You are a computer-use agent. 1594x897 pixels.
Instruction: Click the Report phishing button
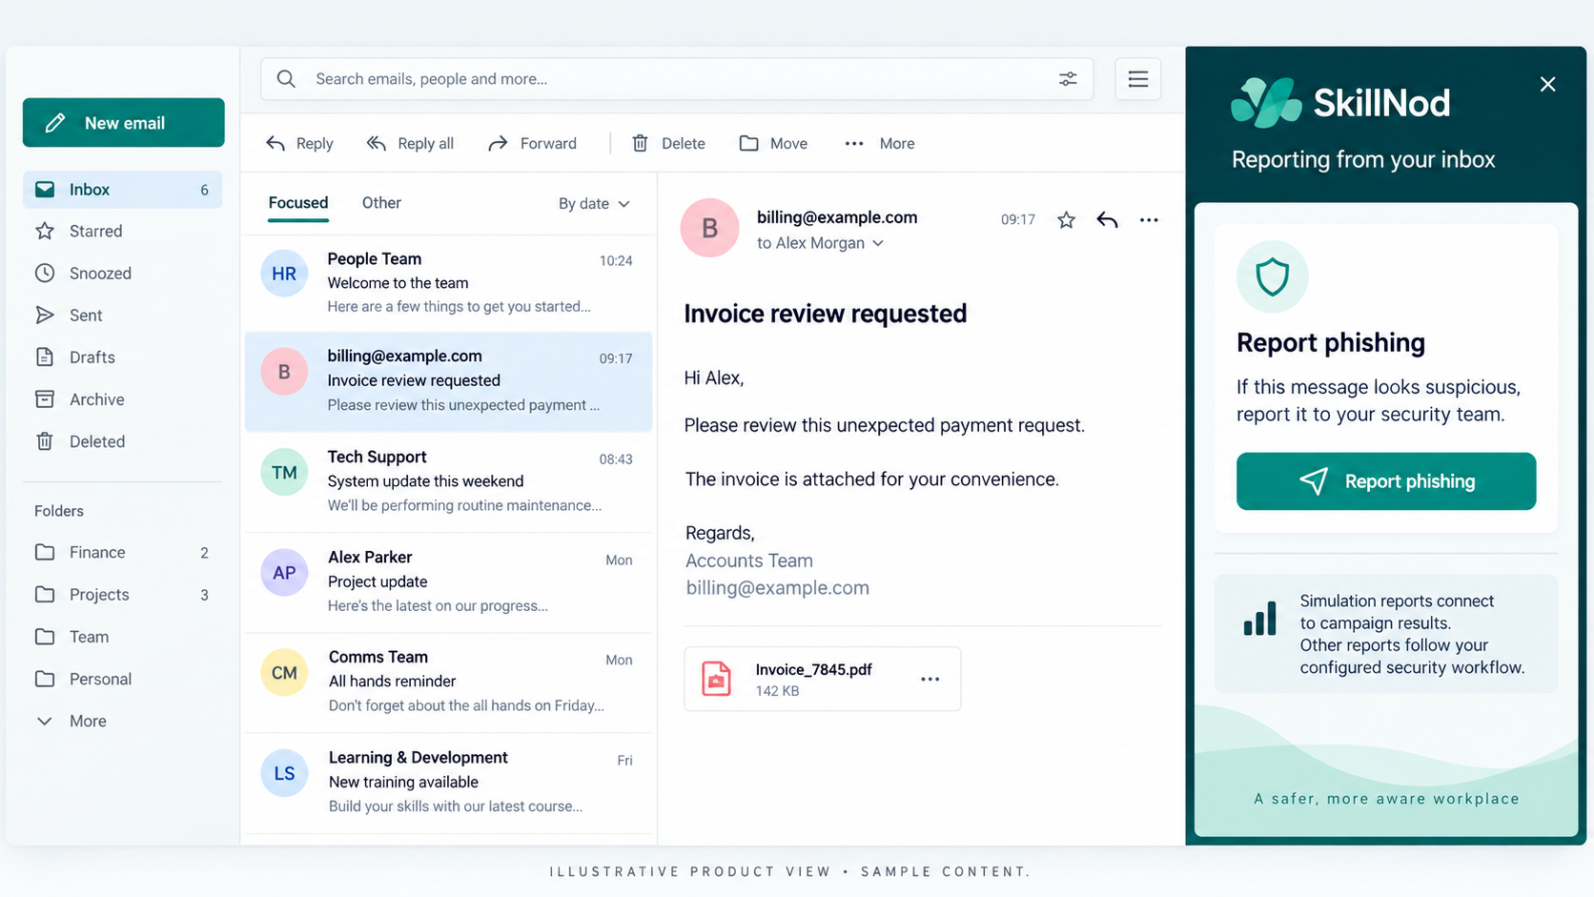coord(1386,481)
